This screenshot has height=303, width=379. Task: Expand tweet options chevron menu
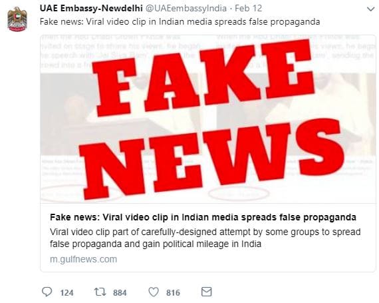370,9
